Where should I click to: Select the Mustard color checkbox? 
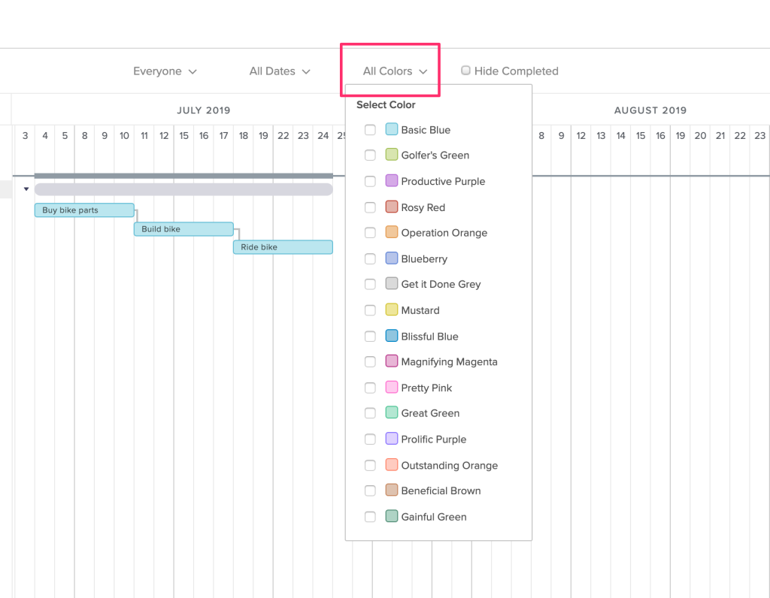click(370, 310)
